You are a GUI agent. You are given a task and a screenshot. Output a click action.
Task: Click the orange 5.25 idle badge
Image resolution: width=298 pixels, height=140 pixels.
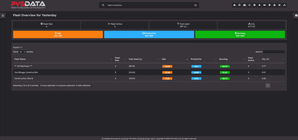click(x=167, y=79)
